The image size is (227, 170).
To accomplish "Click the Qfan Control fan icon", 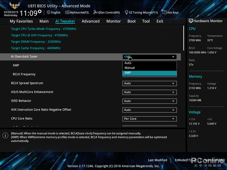I will pos(95,12).
